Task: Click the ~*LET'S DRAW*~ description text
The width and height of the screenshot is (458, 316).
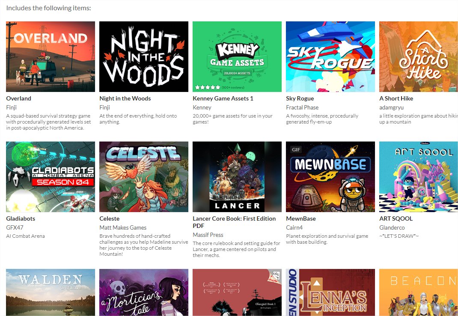Action: point(399,236)
